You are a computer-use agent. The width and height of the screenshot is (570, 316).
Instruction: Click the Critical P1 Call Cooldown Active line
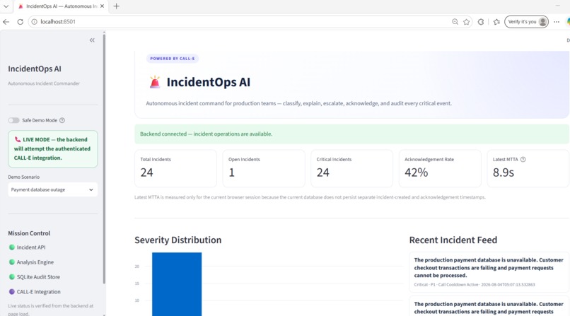tap(475, 285)
